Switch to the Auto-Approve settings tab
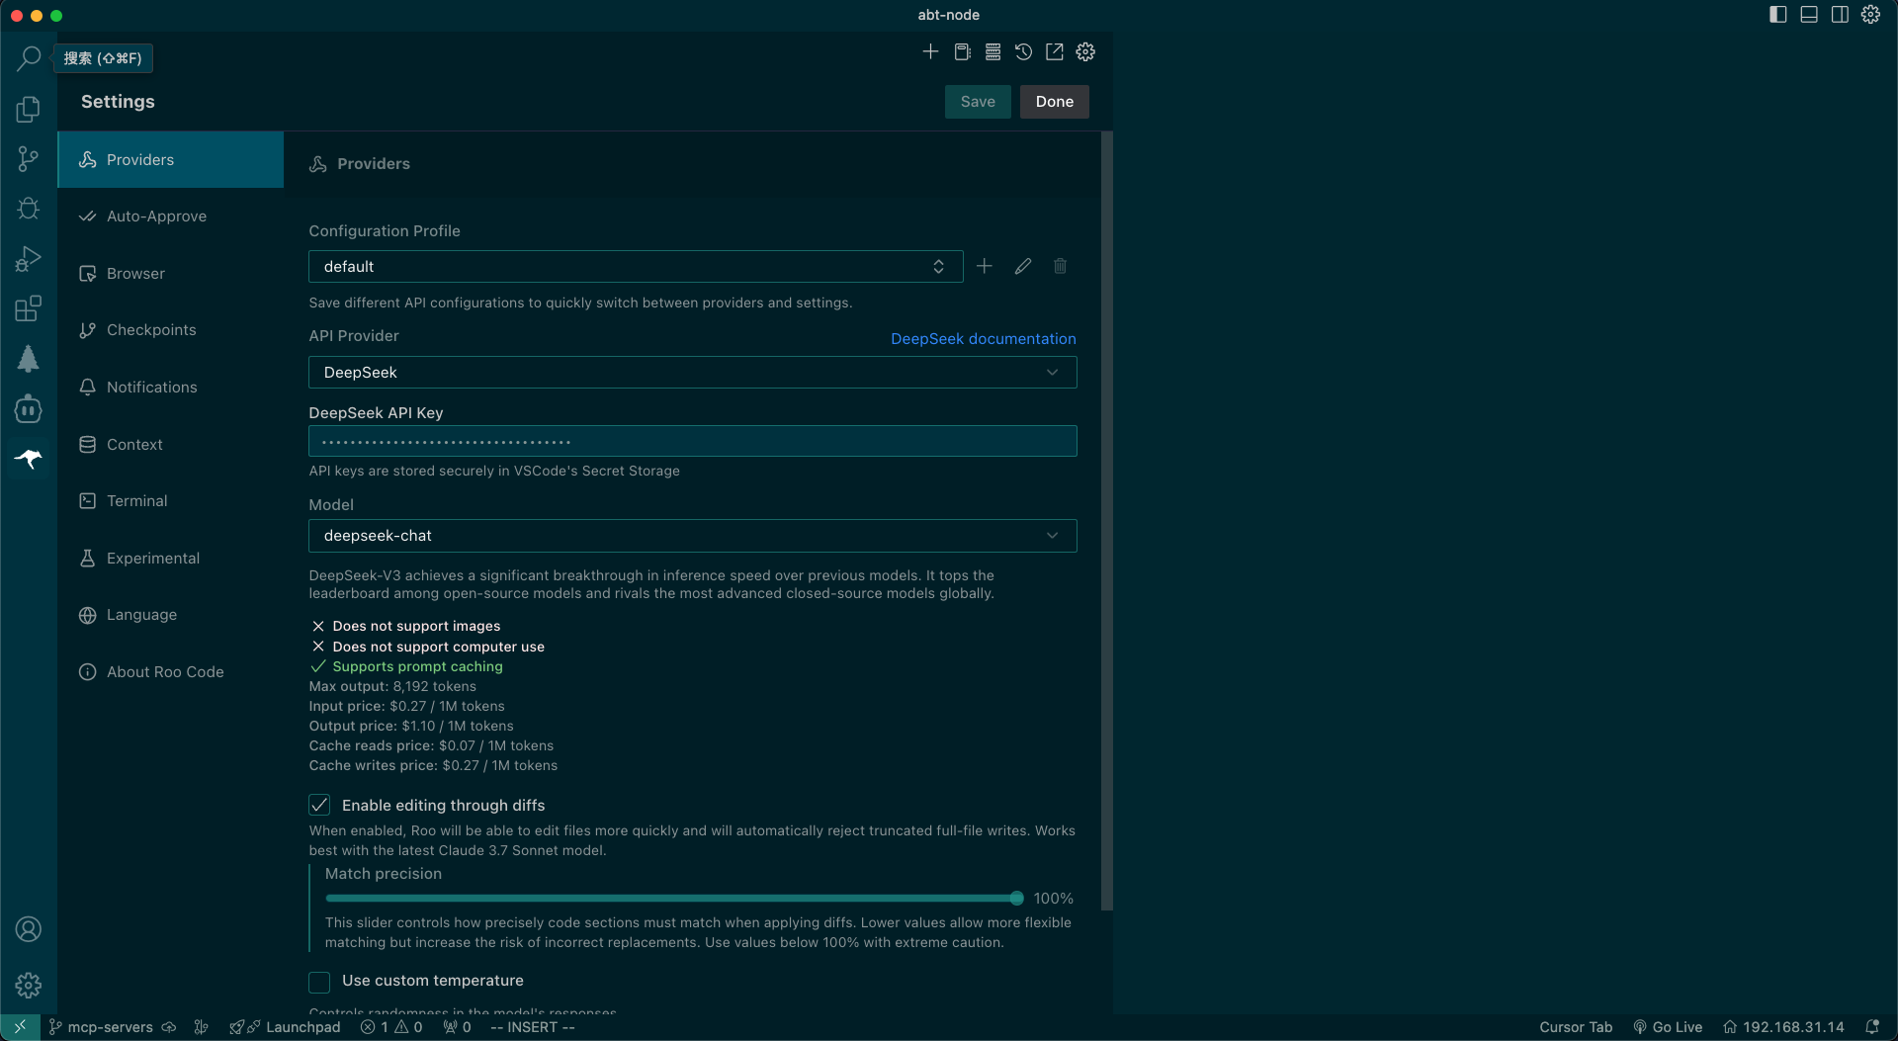 tap(156, 217)
